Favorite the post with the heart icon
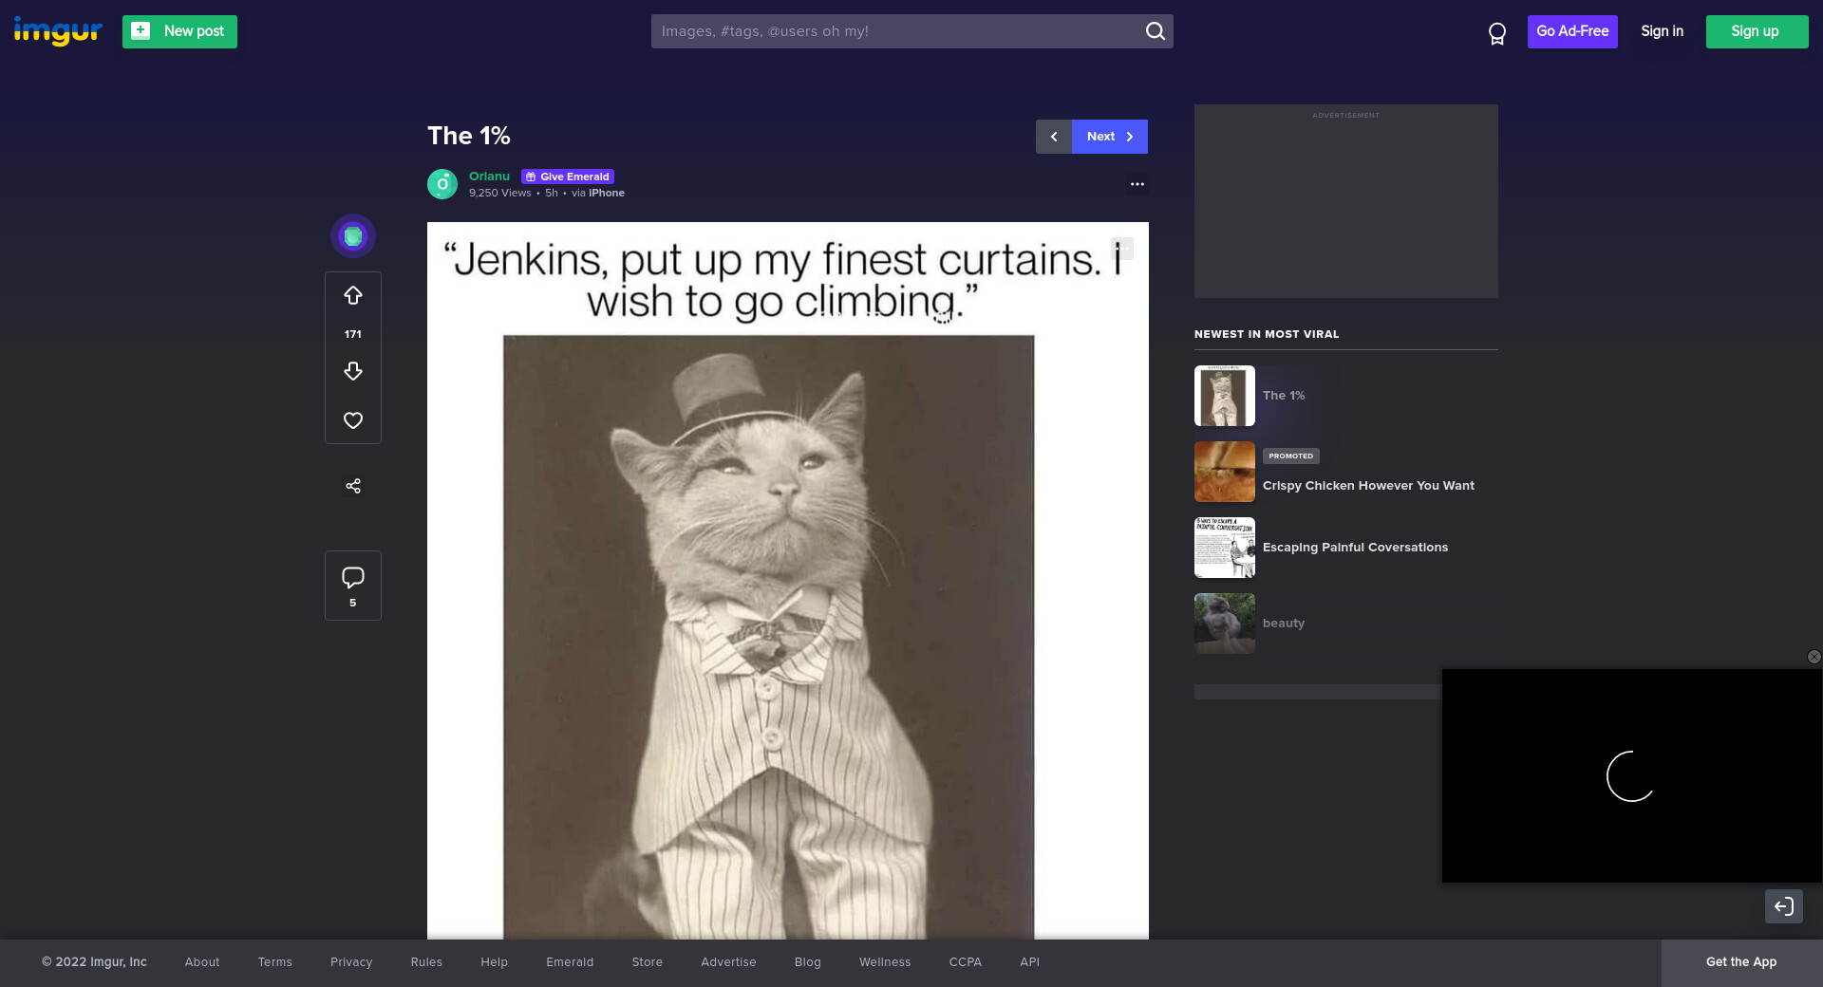Image resolution: width=1823 pixels, height=987 pixels. click(x=353, y=420)
